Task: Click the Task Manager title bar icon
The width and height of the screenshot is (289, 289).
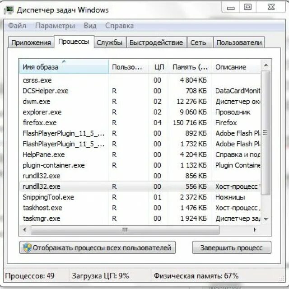Action: tap(9, 10)
